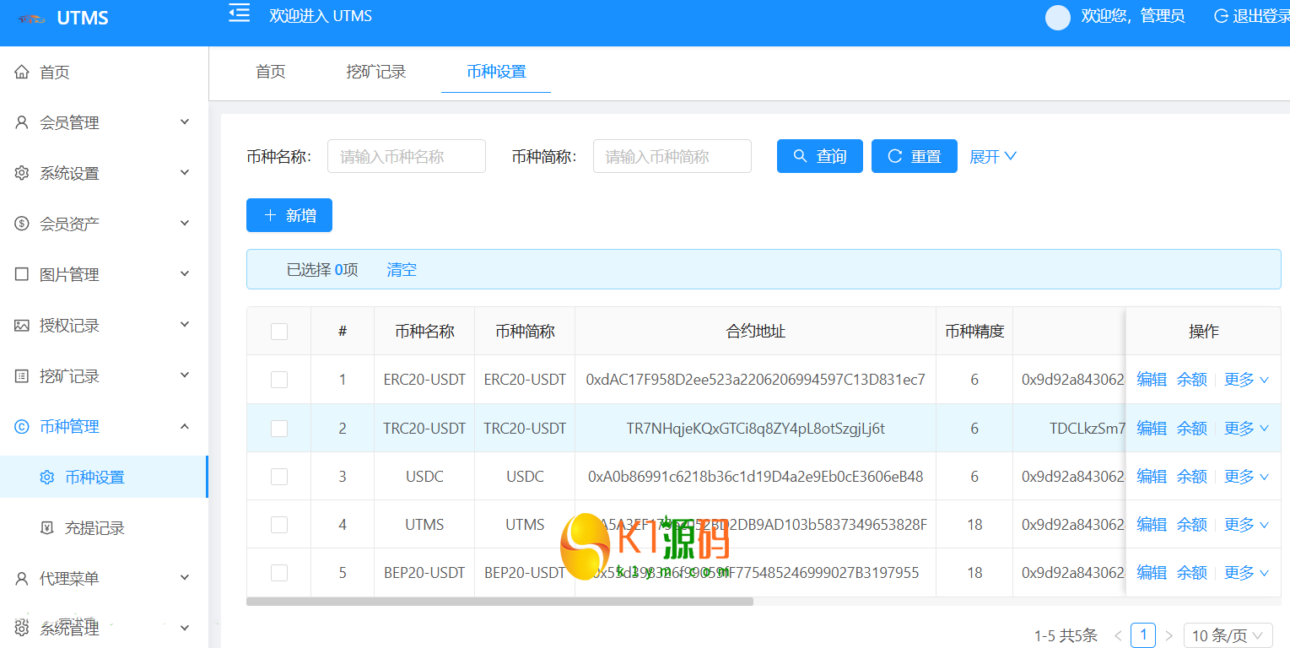Focus the 币种名称 input field

tap(407, 156)
